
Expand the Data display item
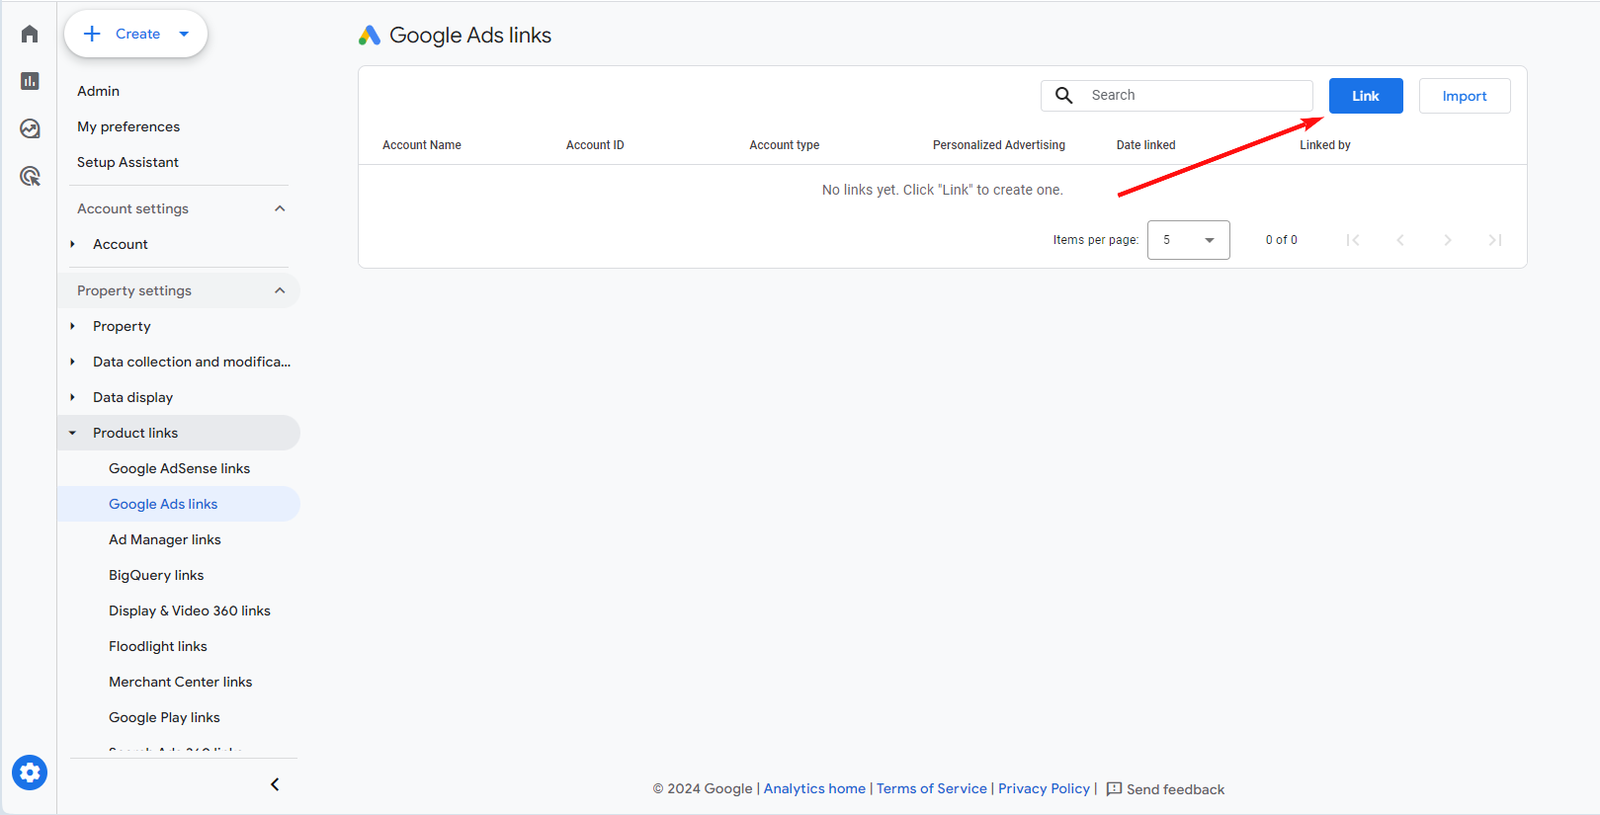pos(72,397)
